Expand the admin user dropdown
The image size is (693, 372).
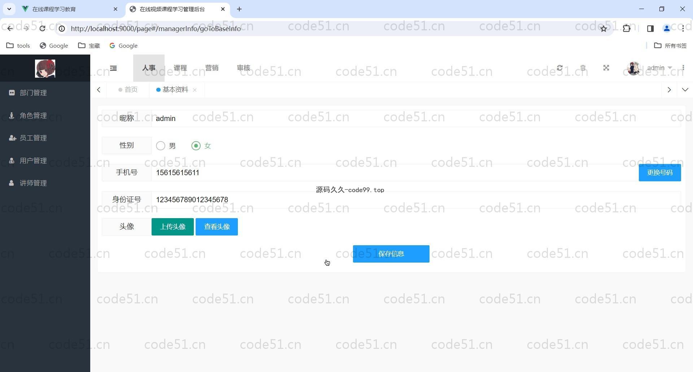tap(659, 68)
